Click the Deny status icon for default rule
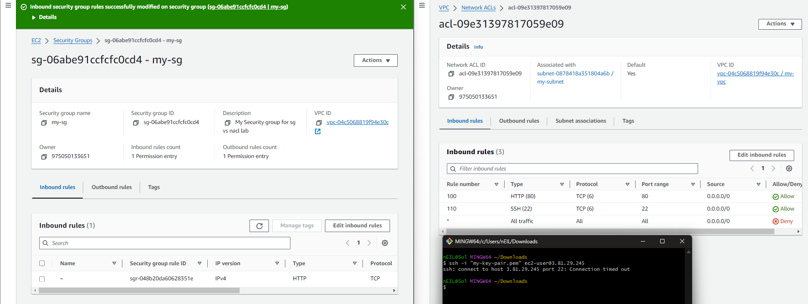Viewport: 808px width, 304px height. pyautogui.click(x=776, y=221)
